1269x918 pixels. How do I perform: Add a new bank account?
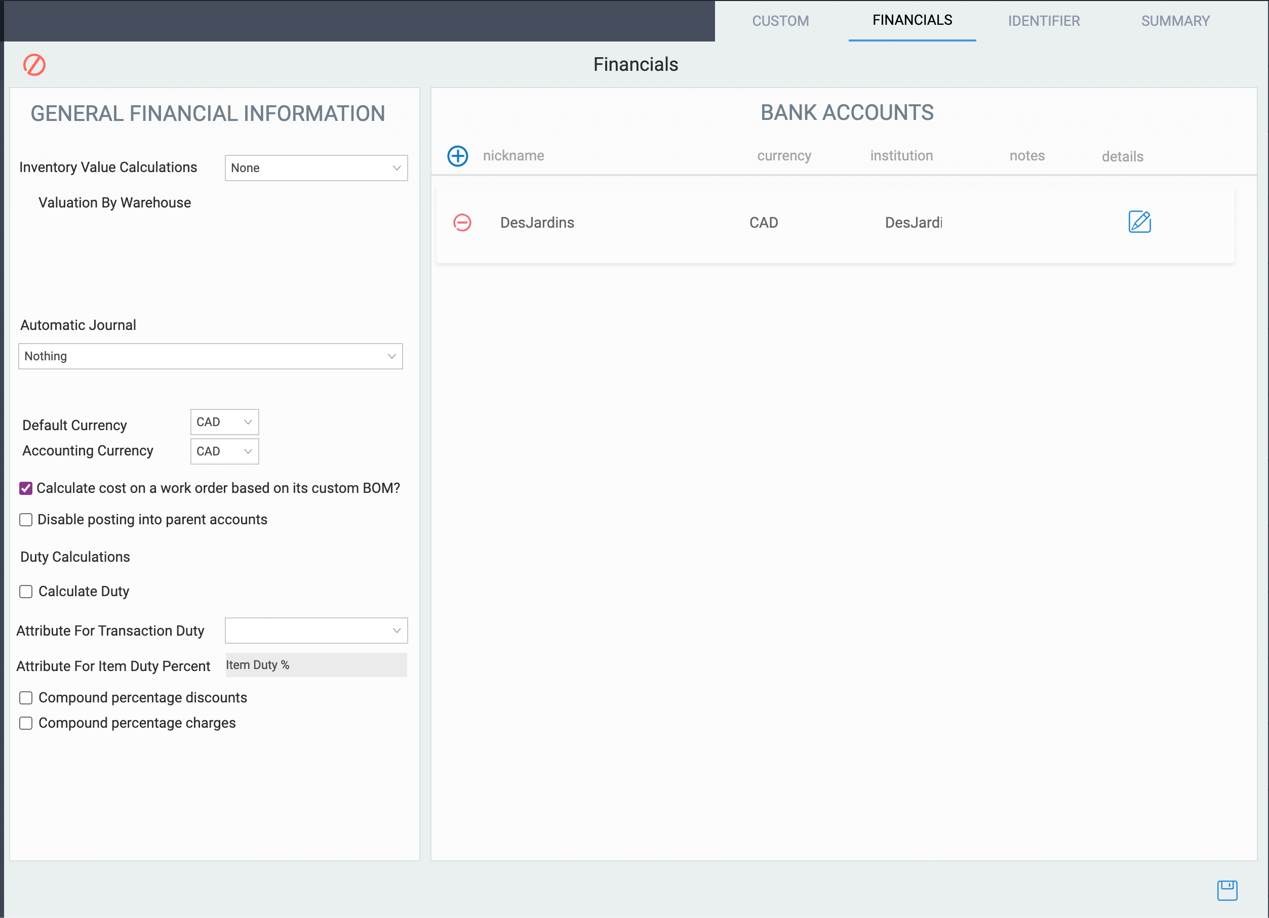coord(457,156)
